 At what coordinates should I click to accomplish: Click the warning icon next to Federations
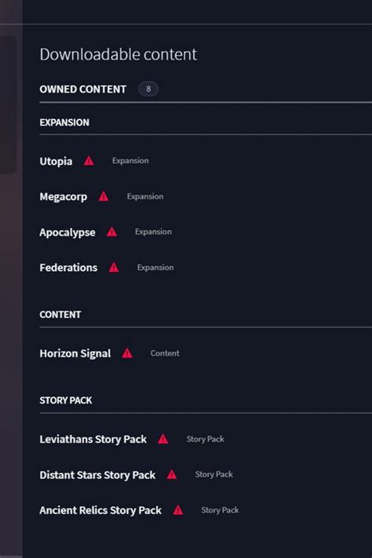(114, 268)
